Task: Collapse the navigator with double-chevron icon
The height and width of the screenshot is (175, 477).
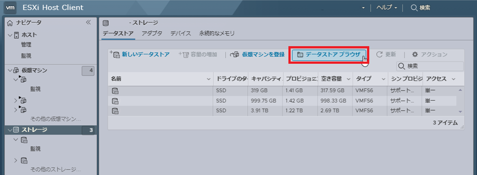Action: point(88,22)
